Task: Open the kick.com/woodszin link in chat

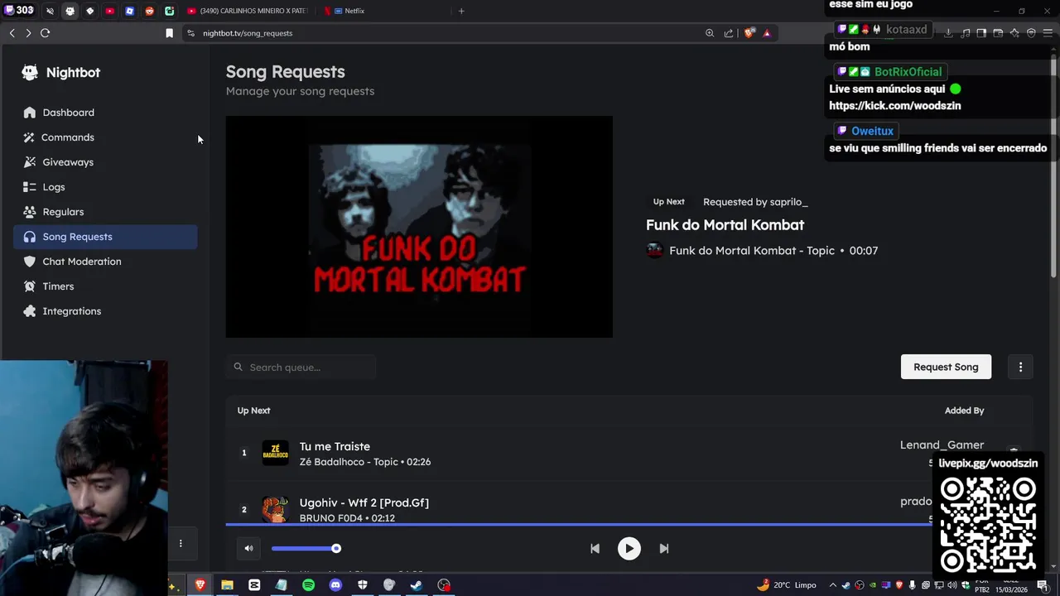Action: pos(895,106)
